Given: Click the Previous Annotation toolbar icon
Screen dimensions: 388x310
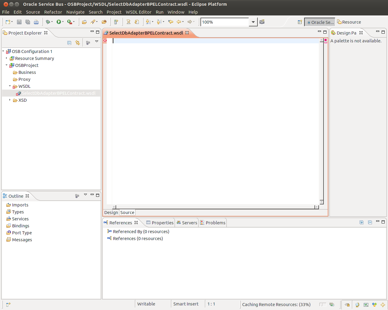Looking at the screenshot, I should (159, 22).
